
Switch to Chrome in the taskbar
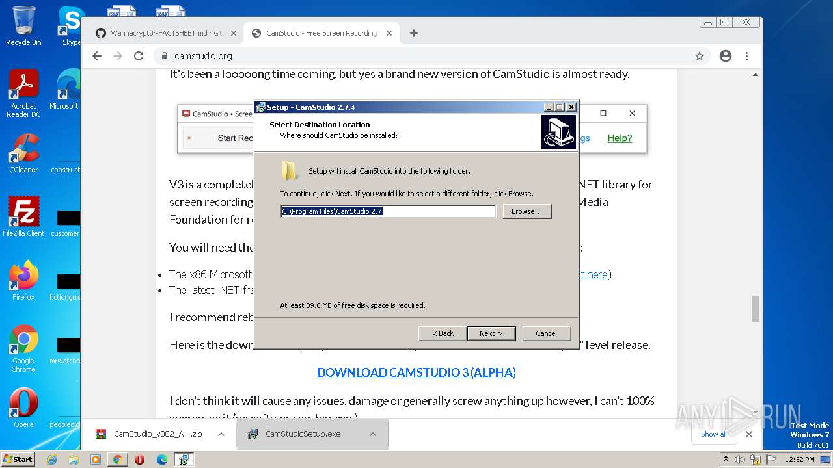click(118, 460)
